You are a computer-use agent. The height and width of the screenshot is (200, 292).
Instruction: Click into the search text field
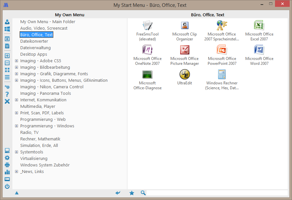point(217,193)
